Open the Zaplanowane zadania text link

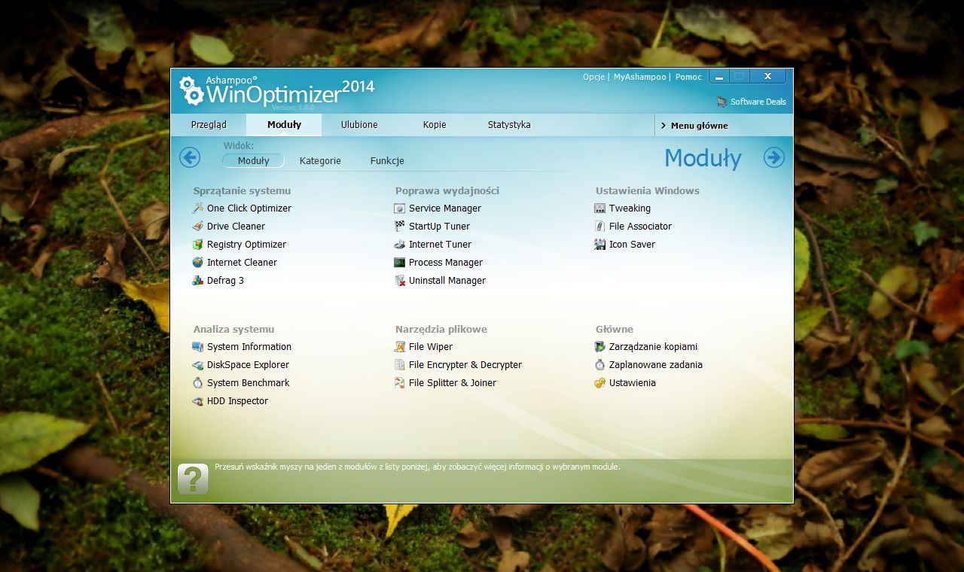[656, 365]
